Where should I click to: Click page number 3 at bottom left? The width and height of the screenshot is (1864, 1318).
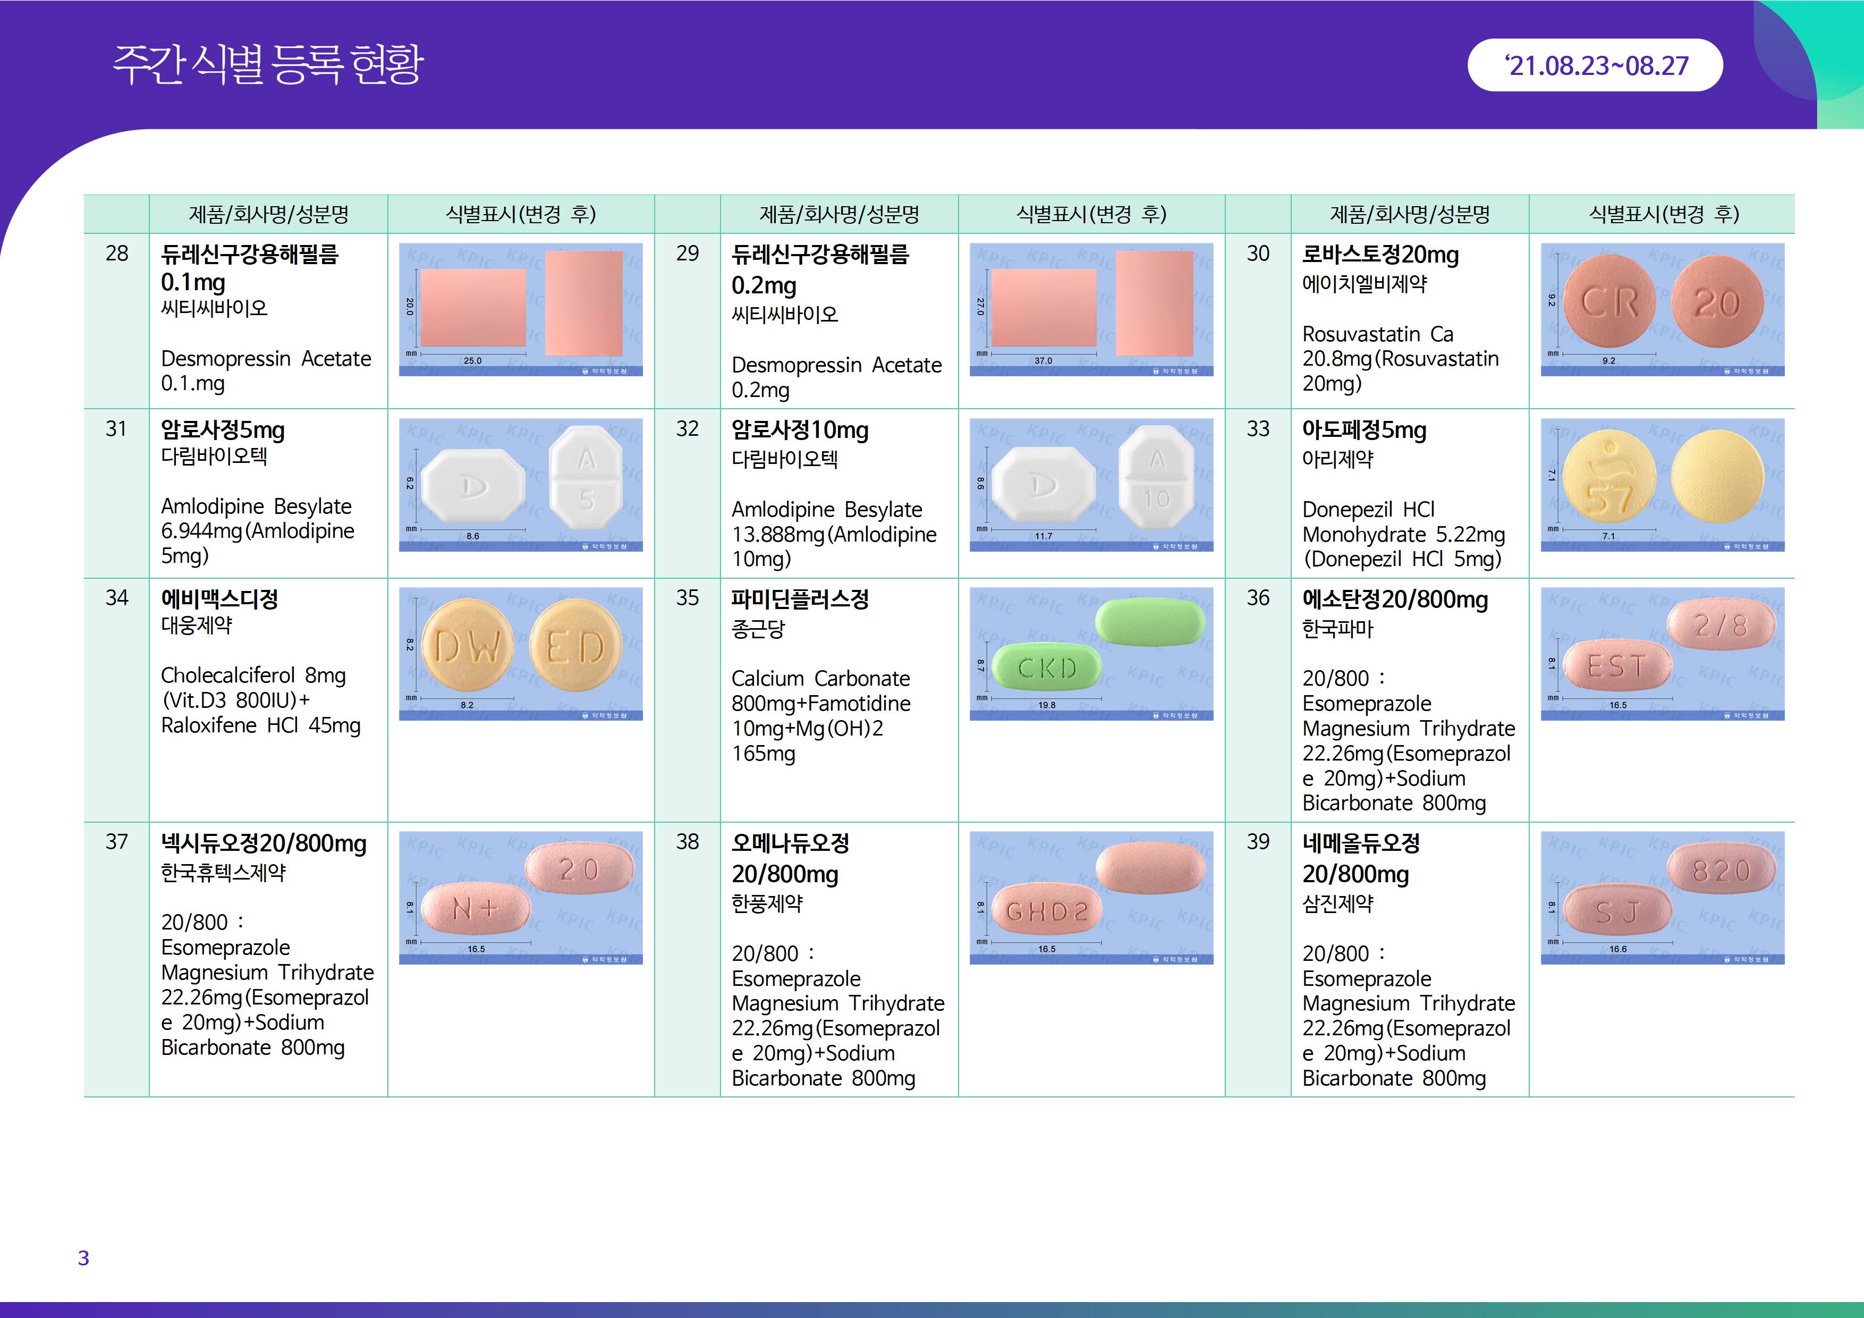83,1258
